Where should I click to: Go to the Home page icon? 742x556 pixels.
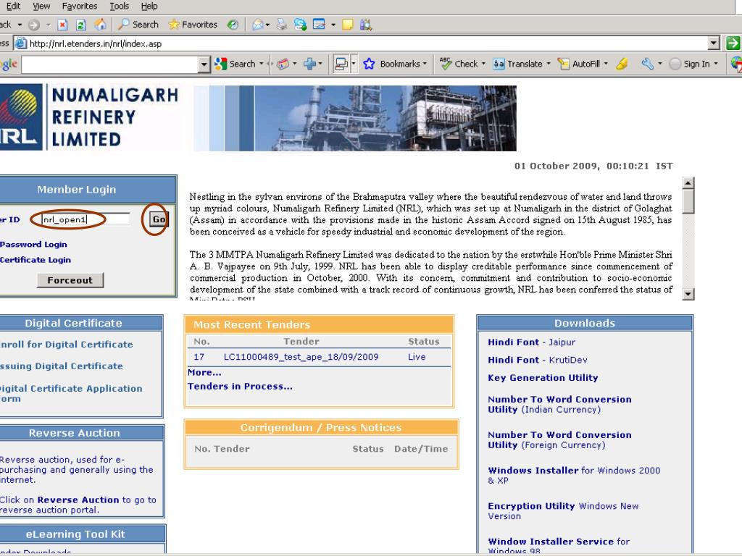coord(100,25)
